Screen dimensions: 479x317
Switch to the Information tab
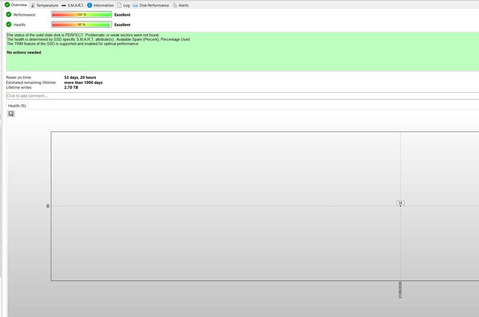coord(101,5)
